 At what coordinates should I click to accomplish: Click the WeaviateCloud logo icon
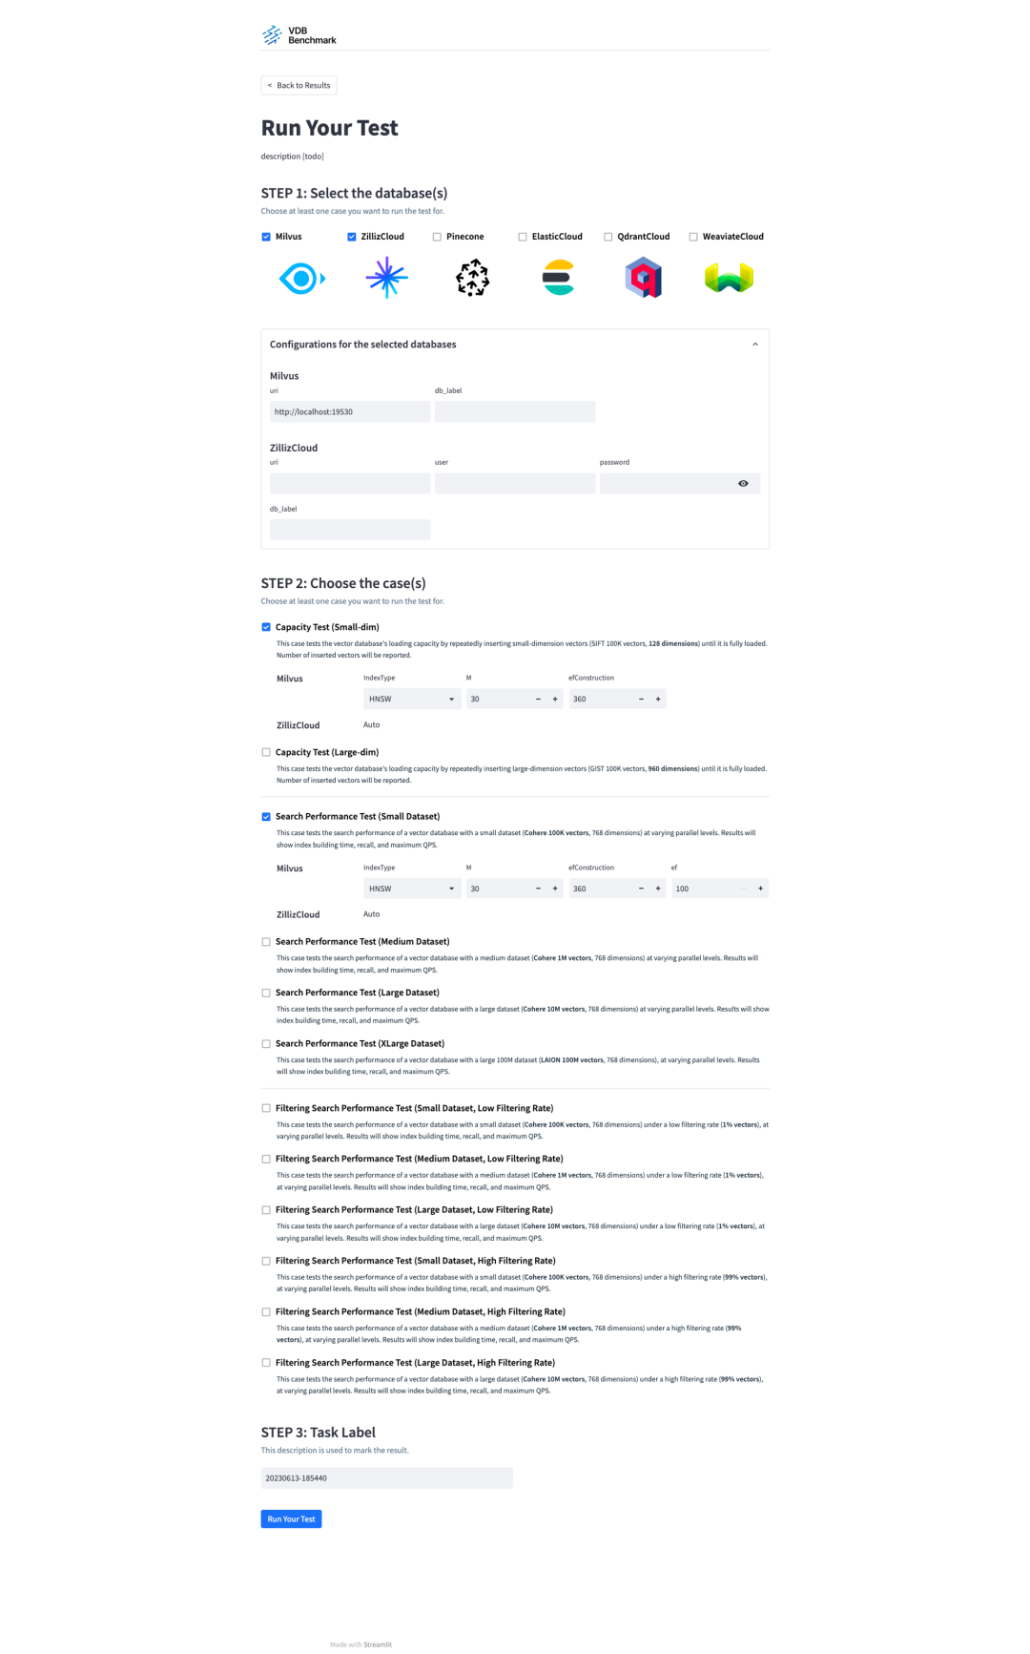point(729,278)
